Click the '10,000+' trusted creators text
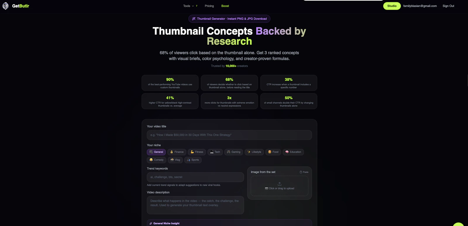This screenshot has width=468, height=226. point(231,66)
